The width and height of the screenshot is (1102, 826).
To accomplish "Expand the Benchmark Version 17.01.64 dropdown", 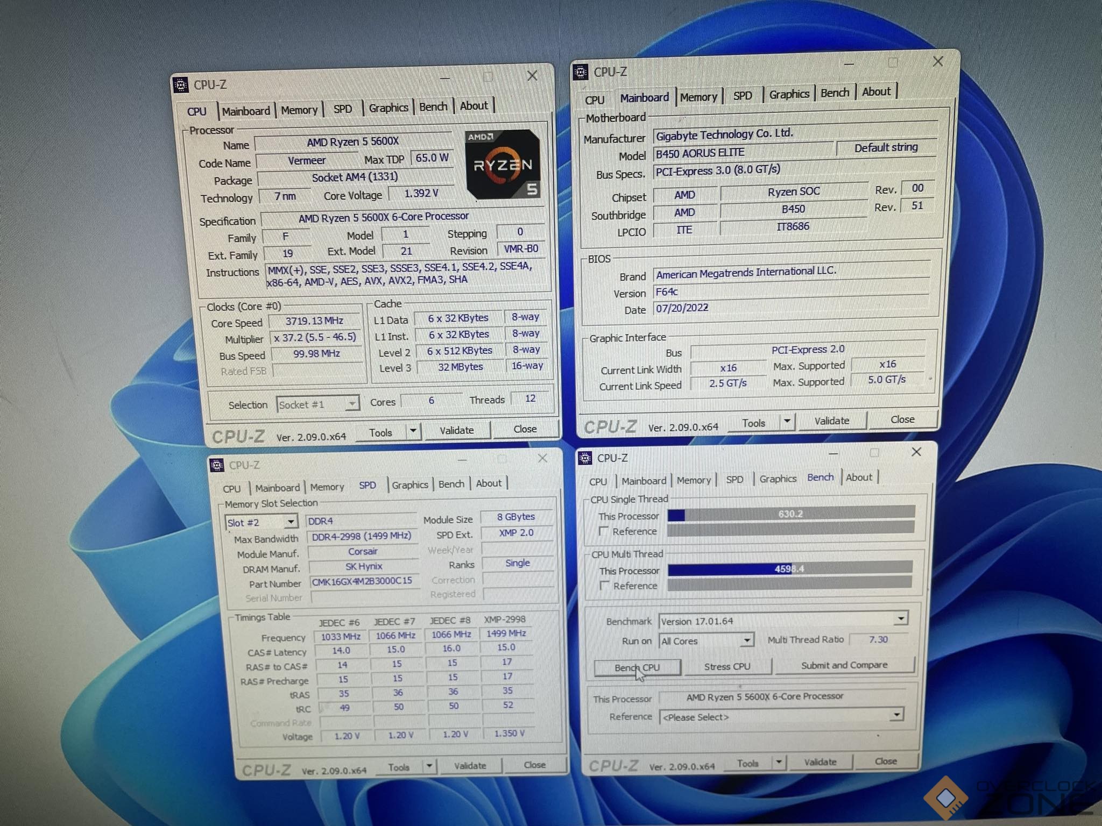I will [900, 619].
